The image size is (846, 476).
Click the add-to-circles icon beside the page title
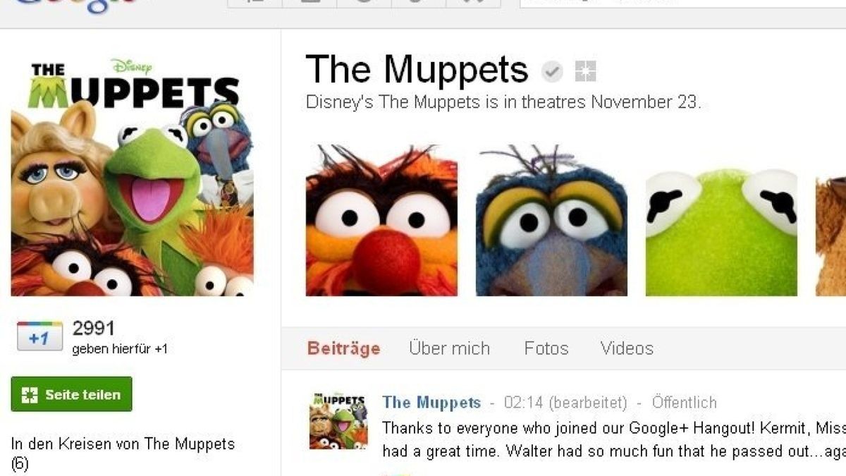(585, 71)
